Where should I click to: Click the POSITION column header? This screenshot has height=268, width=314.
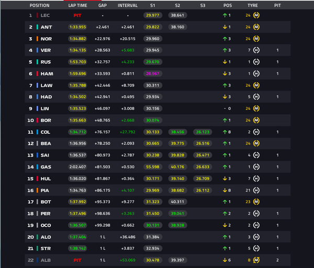[x=39, y=5]
